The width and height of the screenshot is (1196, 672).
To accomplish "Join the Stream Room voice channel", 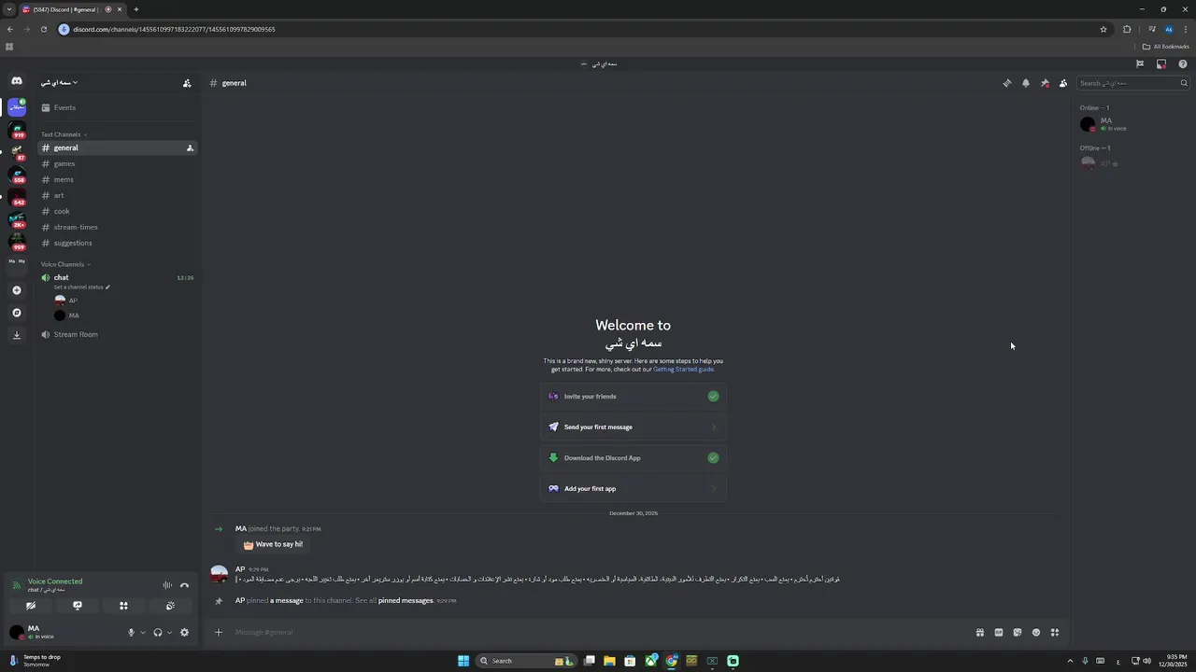I will tap(117, 334).
